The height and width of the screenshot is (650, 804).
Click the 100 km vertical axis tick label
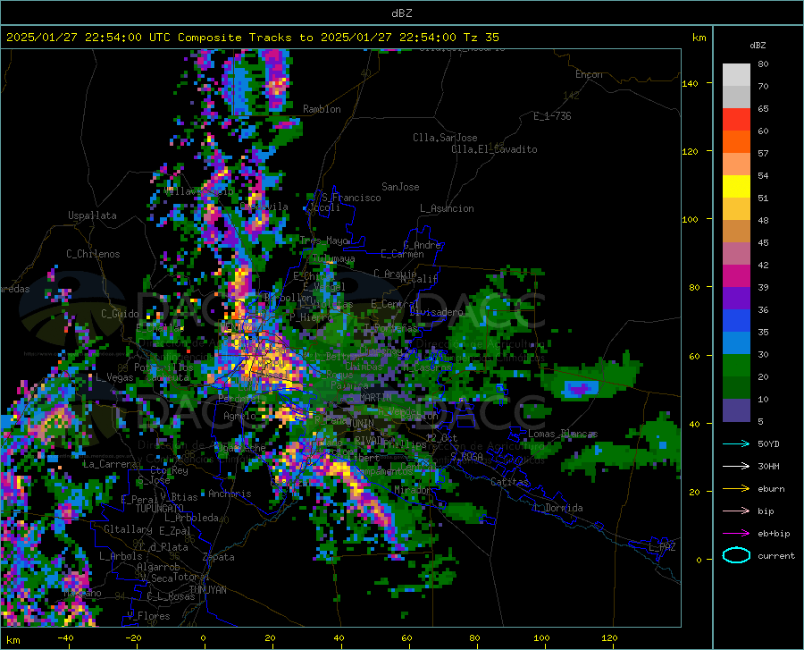pos(690,219)
